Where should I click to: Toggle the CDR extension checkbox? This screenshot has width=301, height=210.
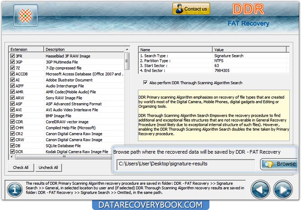[x=12, y=122]
